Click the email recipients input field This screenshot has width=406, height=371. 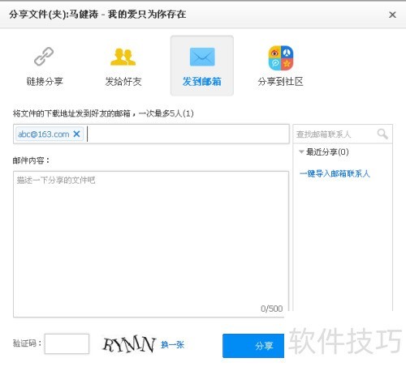151,134
